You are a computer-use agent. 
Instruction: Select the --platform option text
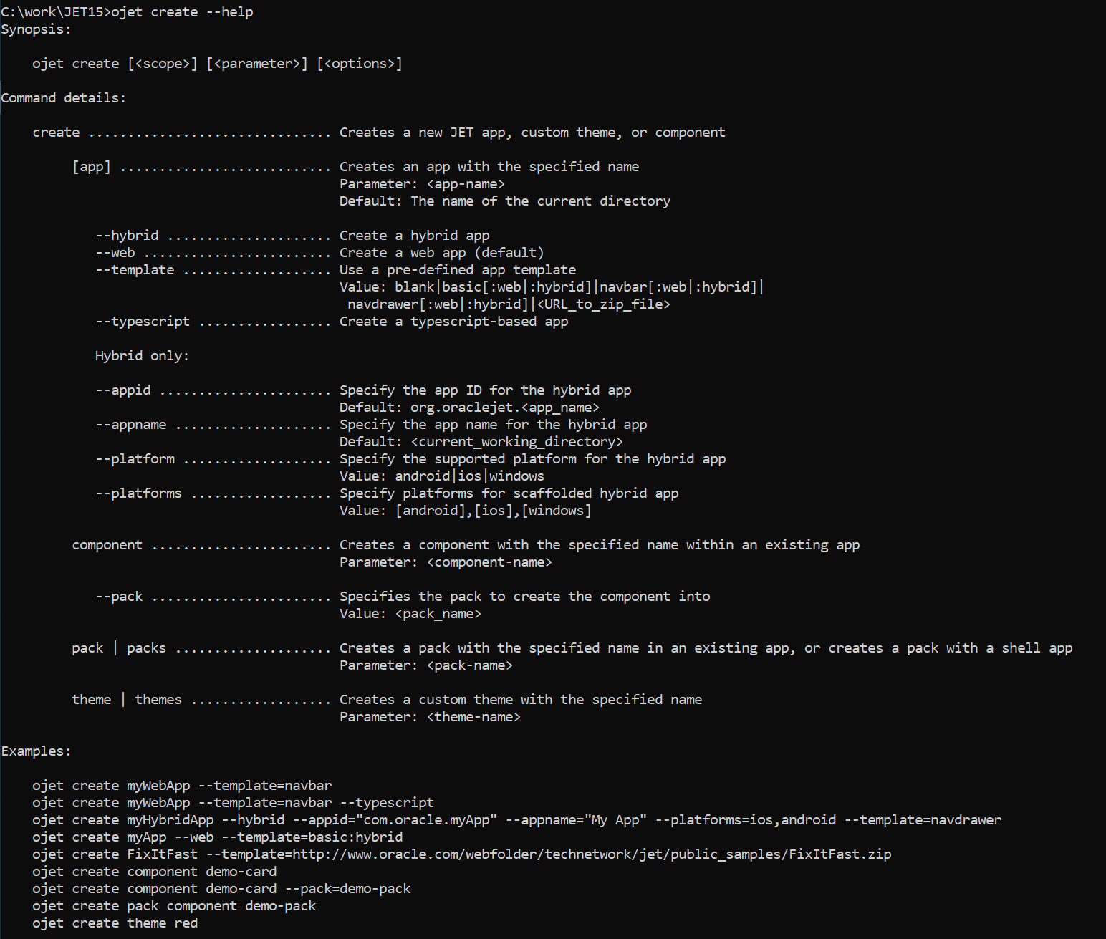tap(135, 458)
